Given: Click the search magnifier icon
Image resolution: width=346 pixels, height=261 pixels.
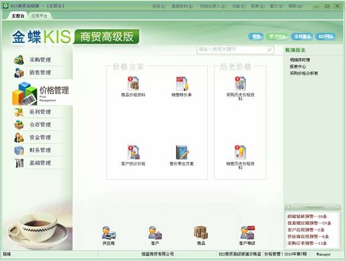Looking at the screenshot, I should (x=270, y=50).
